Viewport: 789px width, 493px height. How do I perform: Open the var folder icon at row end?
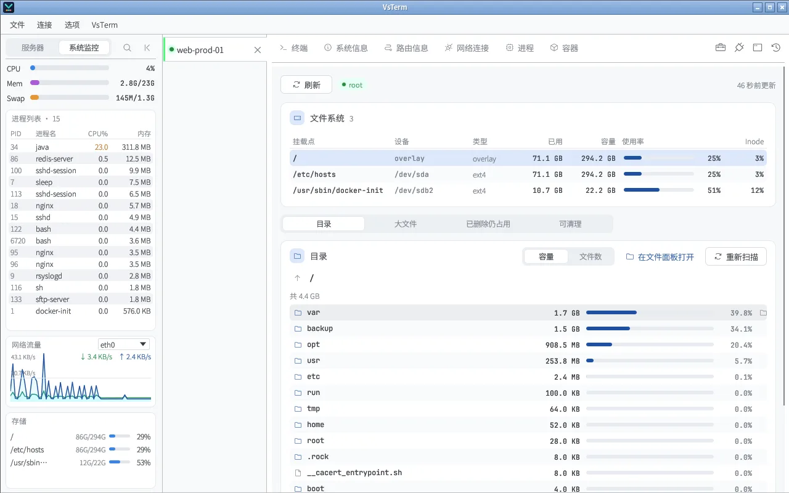click(763, 313)
